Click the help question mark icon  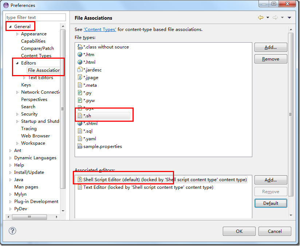pos(12,231)
